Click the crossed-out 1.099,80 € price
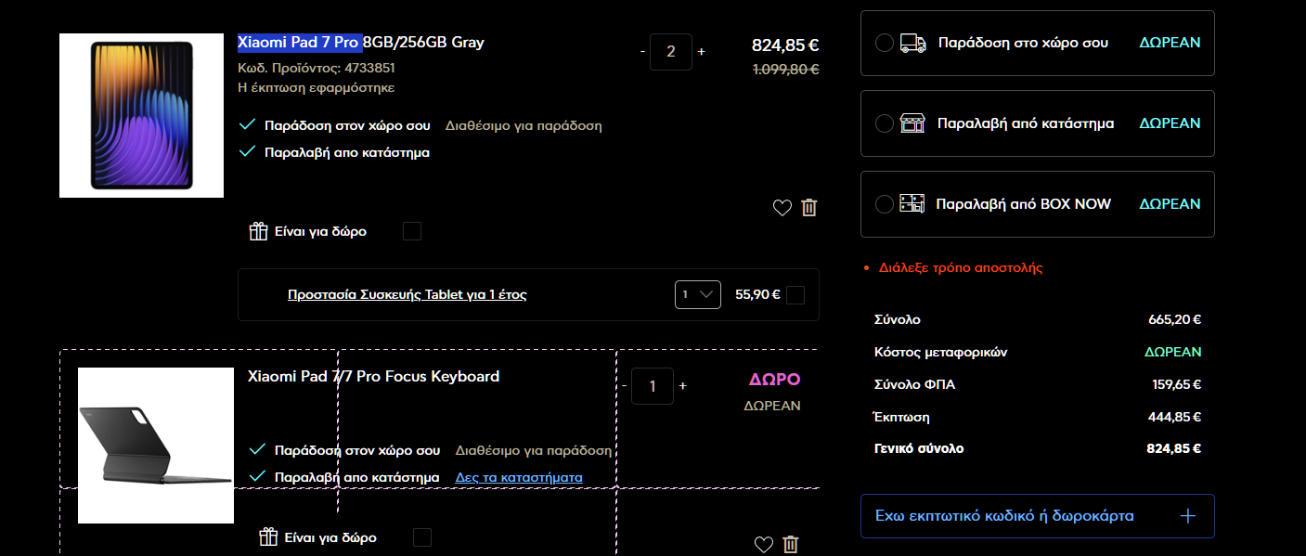 [785, 70]
